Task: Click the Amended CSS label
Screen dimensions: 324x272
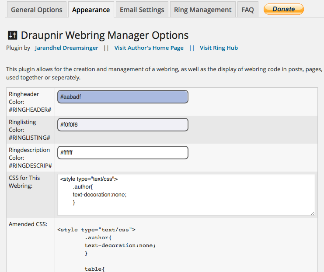Action: coord(28,224)
